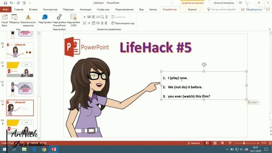The image size is (272, 153).
Task: Open the Вид tab
Action: click(x=142, y=9)
